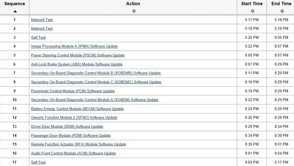The height and width of the screenshot is (166, 294).
Task: Open Secondary On-Board Diagnostic Module A (SOBDM) update
Action: 95,100
